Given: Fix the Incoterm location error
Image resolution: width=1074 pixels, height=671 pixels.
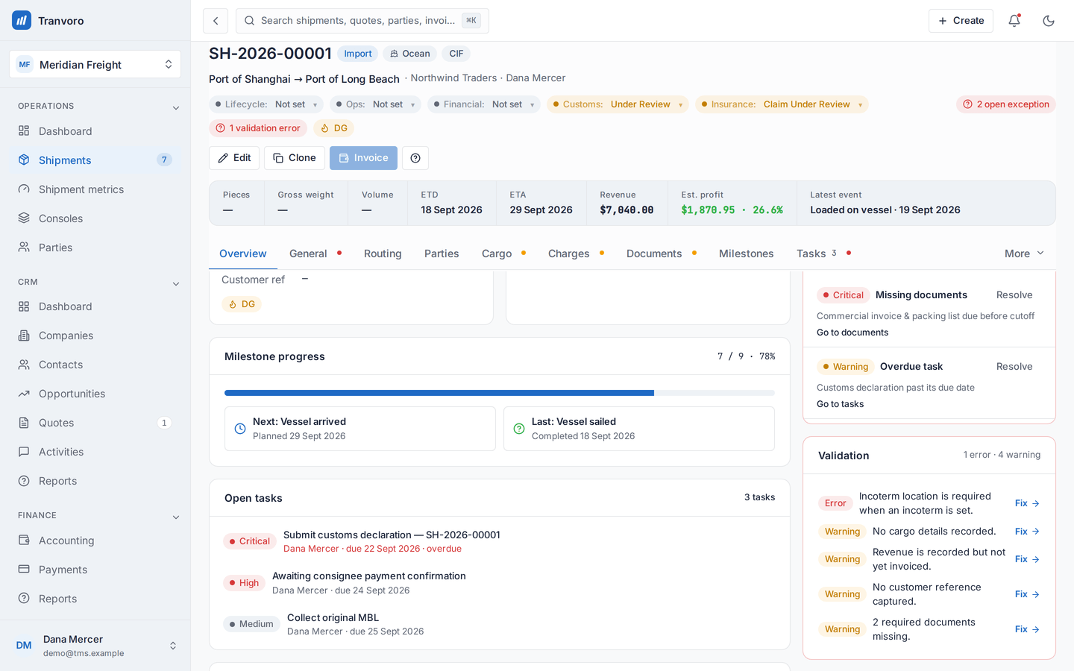Looking at the screenshot, I should 1027,503.
